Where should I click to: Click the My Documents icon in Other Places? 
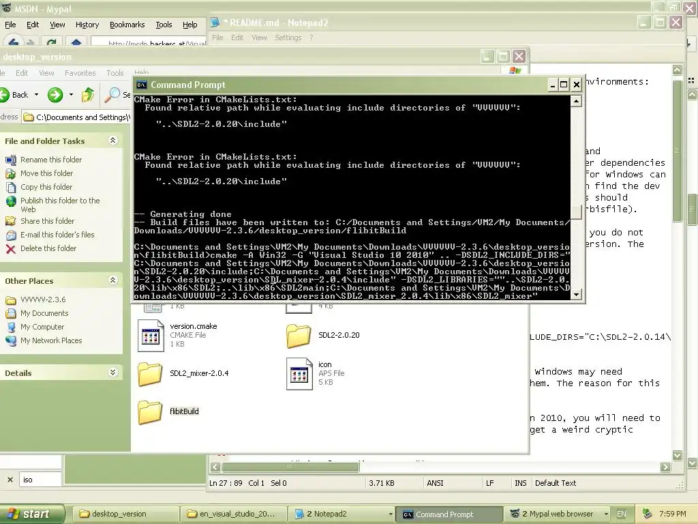[x=11, y=313]
